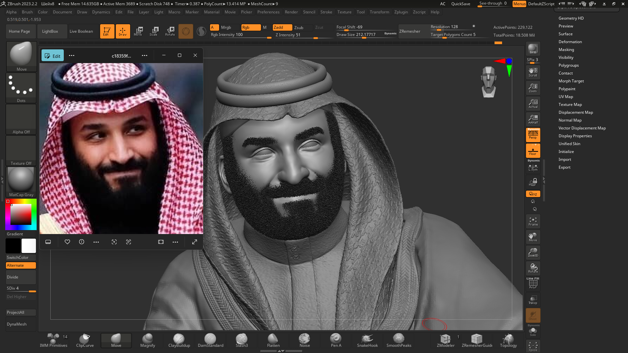
Task: Select the ClayBuildup brush
Action: point(179,340)
